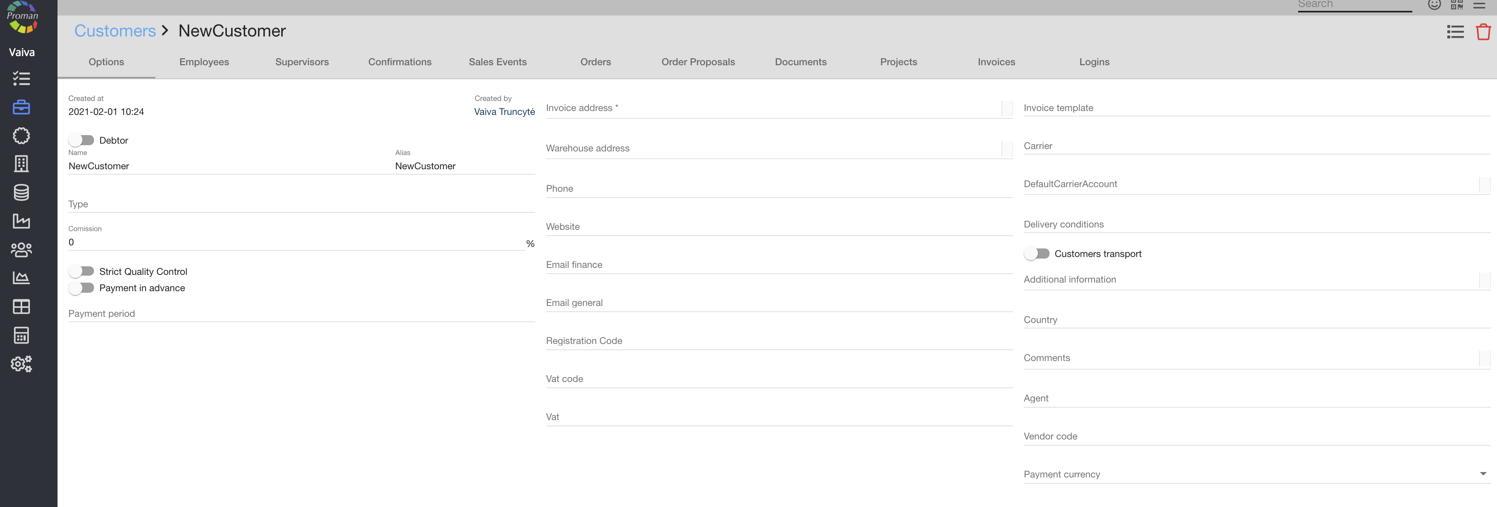The image size is (1497, 507).
Task: Open settings gears icon in sidebar
Action: click(x=21, y=364)
